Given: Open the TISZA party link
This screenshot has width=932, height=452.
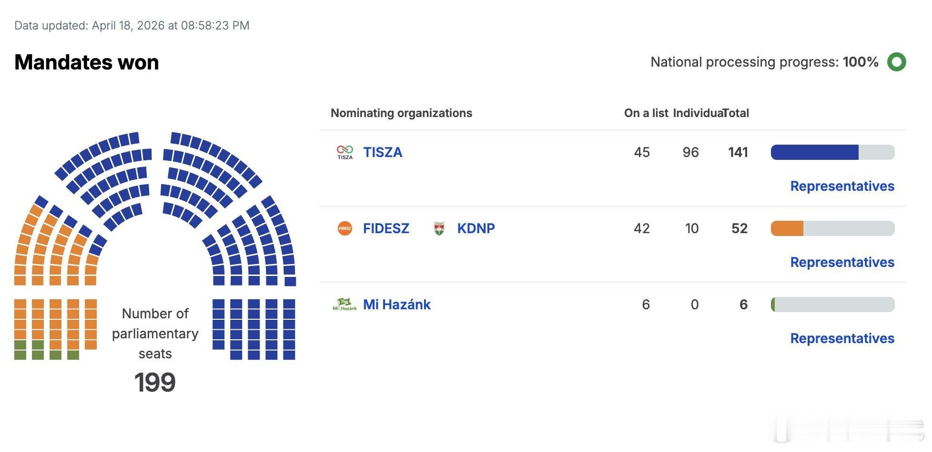Looking at the screenshot, I should (383, 152).
